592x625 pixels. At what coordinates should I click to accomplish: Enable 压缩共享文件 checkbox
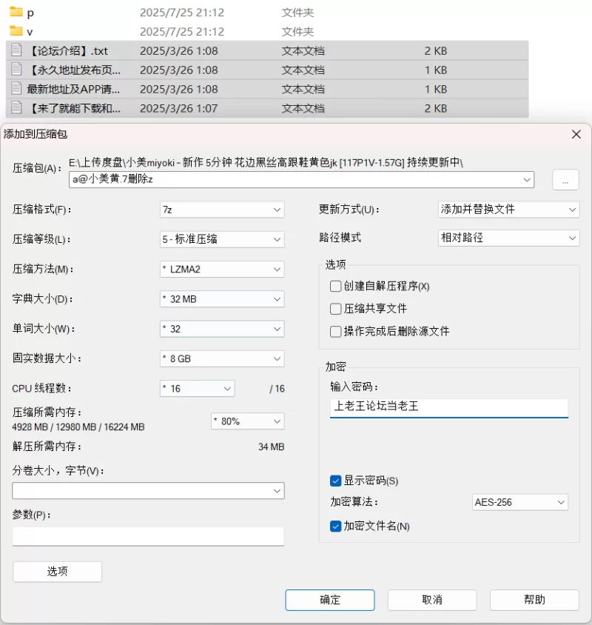click(335, 309)
